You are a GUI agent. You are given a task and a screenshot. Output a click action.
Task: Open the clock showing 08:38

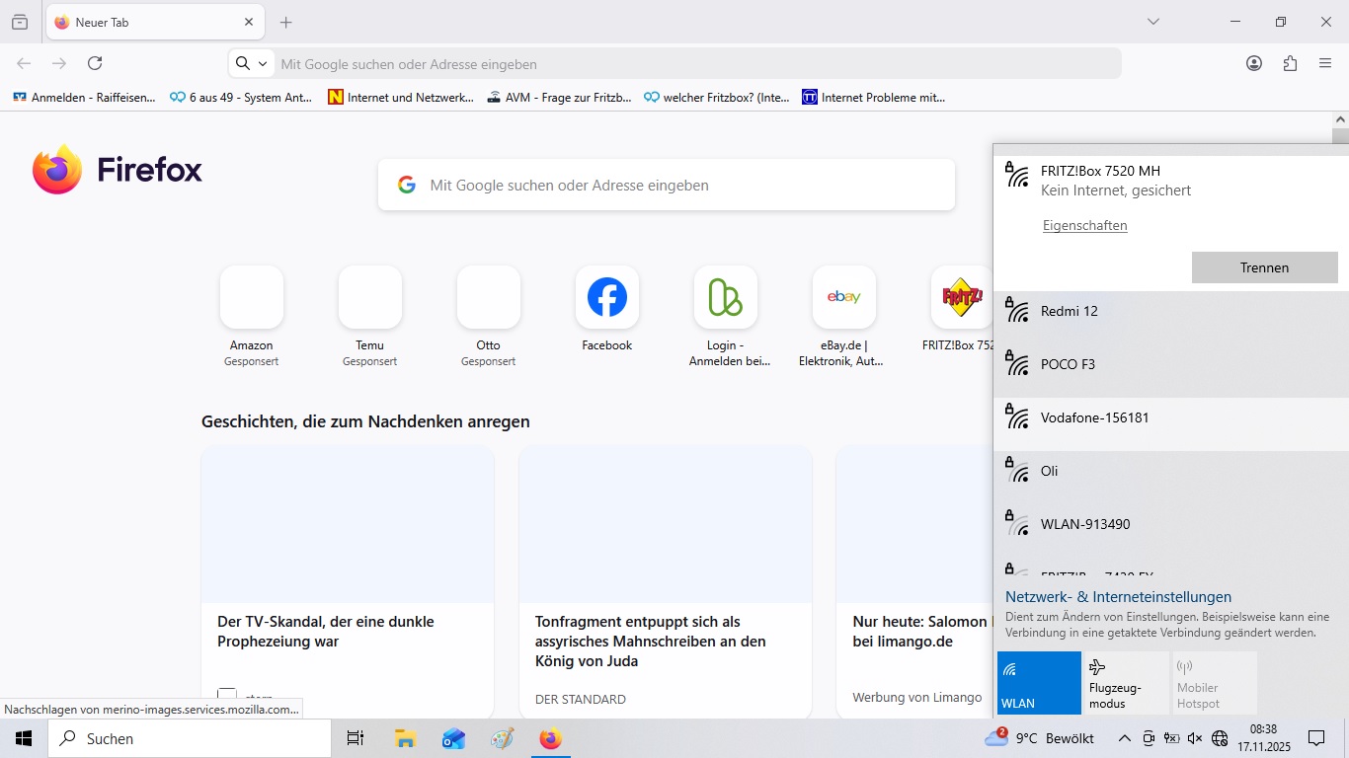coord(1264,738)
